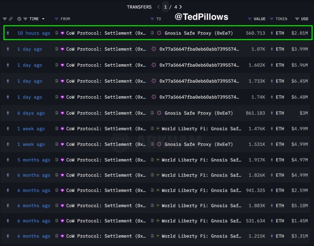Click the contract document icon next to CoW Protocol

(57, 33)
